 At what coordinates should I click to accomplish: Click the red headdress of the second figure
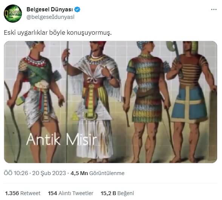click(x=101, y=43)
